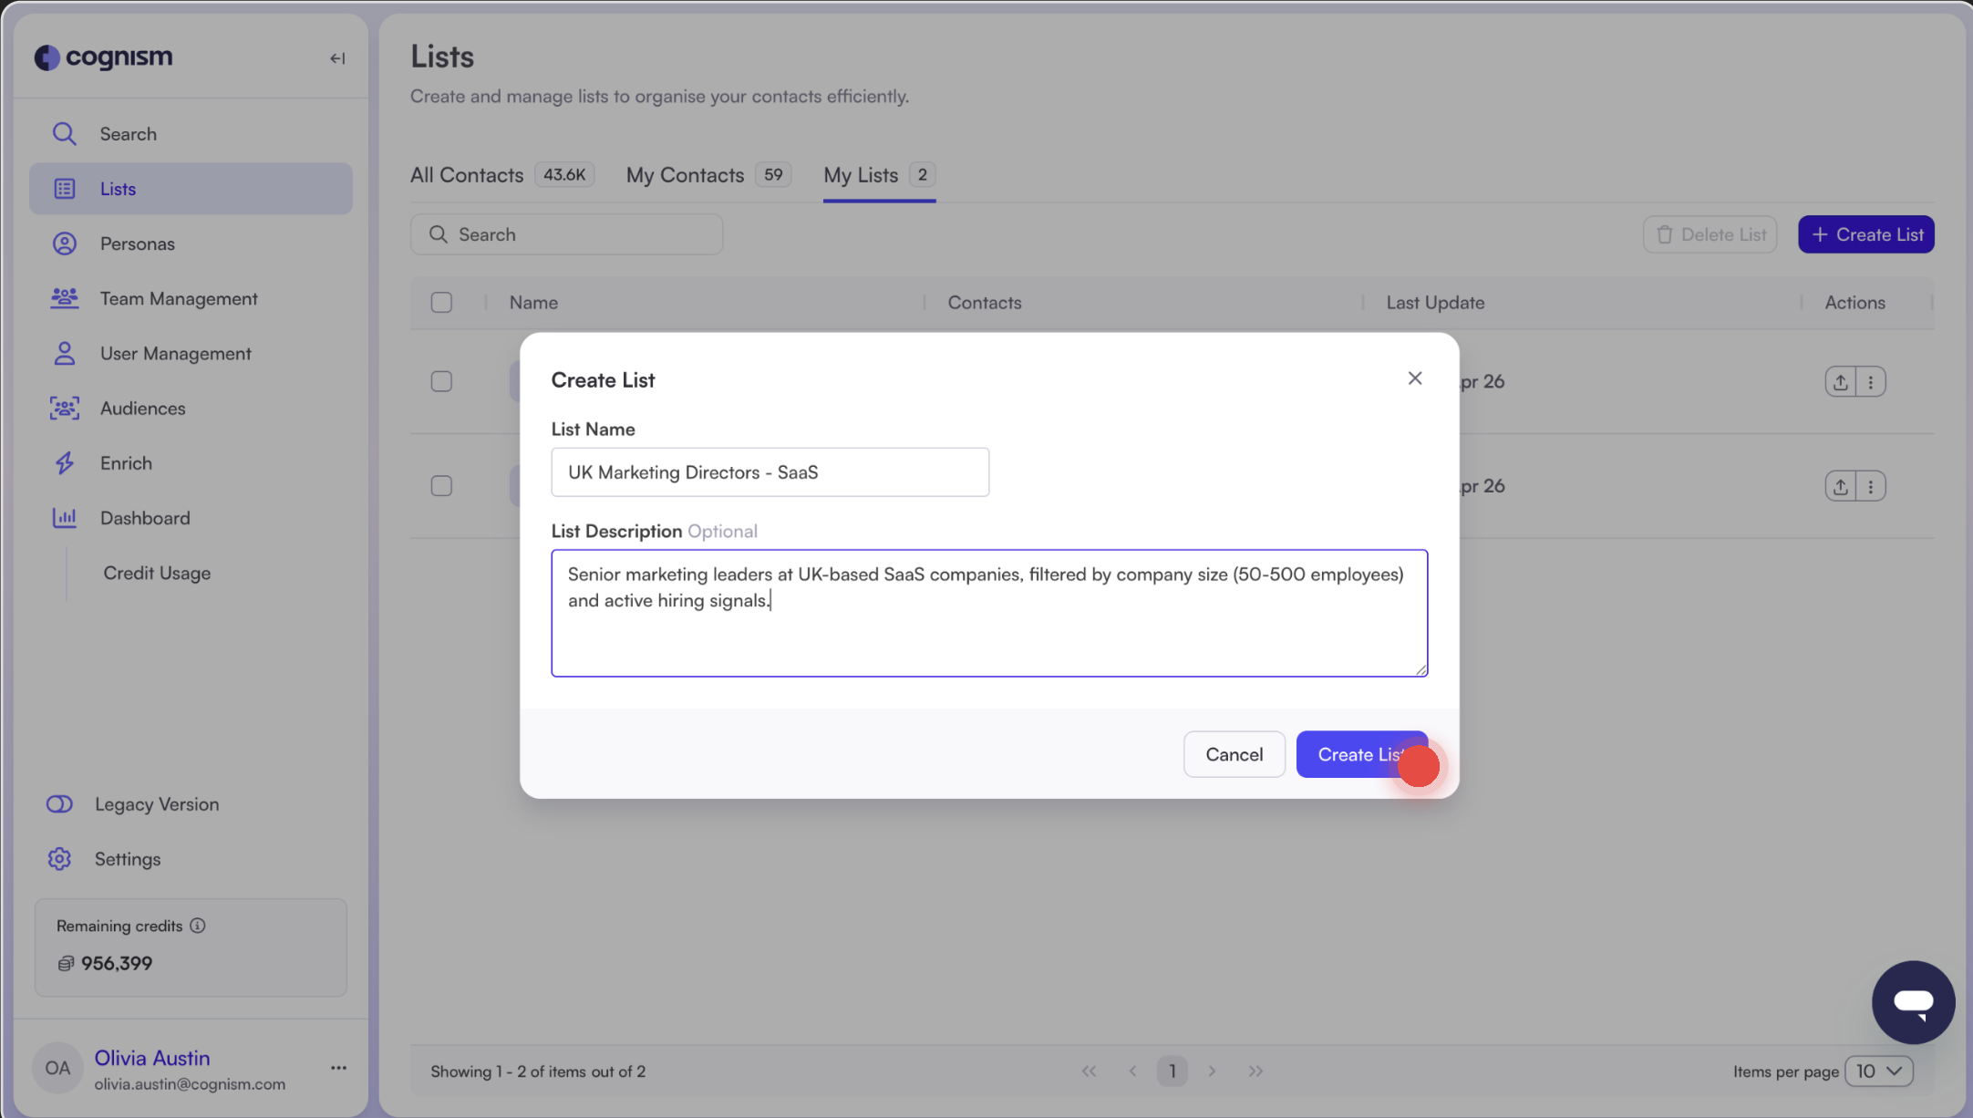Cancel the Create List dialog
1973x1118 pixels.
pyautogui.click(x=1234, y=754)
